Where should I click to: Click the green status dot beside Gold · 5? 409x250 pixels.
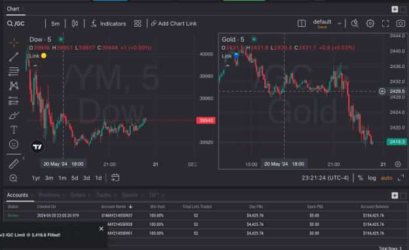254,39
